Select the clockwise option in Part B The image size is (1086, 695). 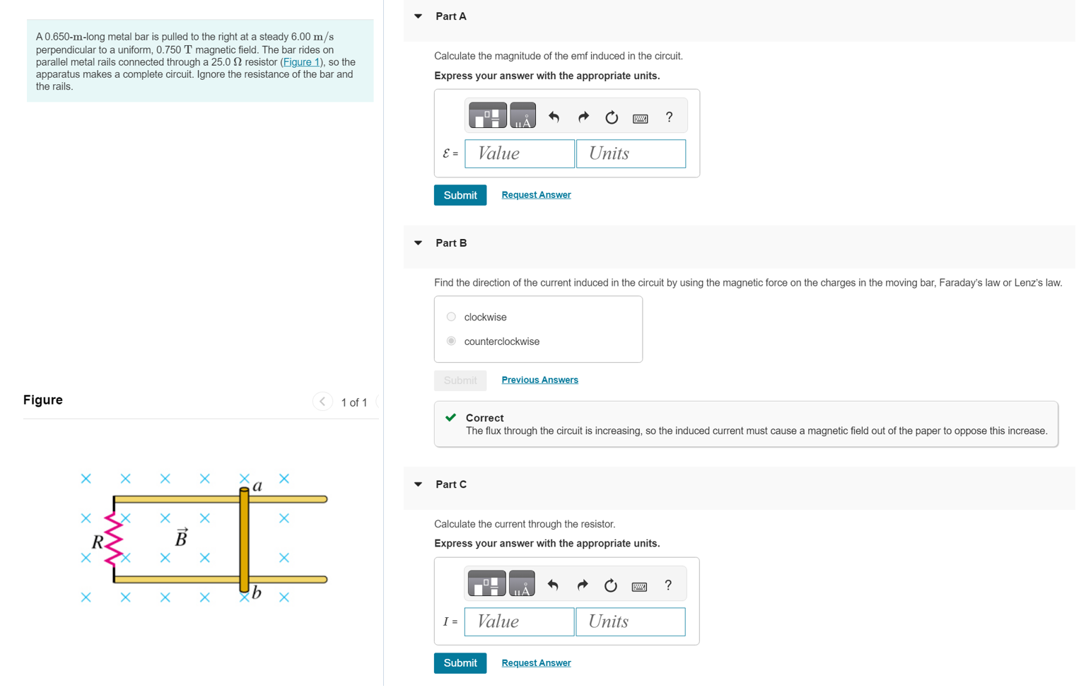[451, 317]
